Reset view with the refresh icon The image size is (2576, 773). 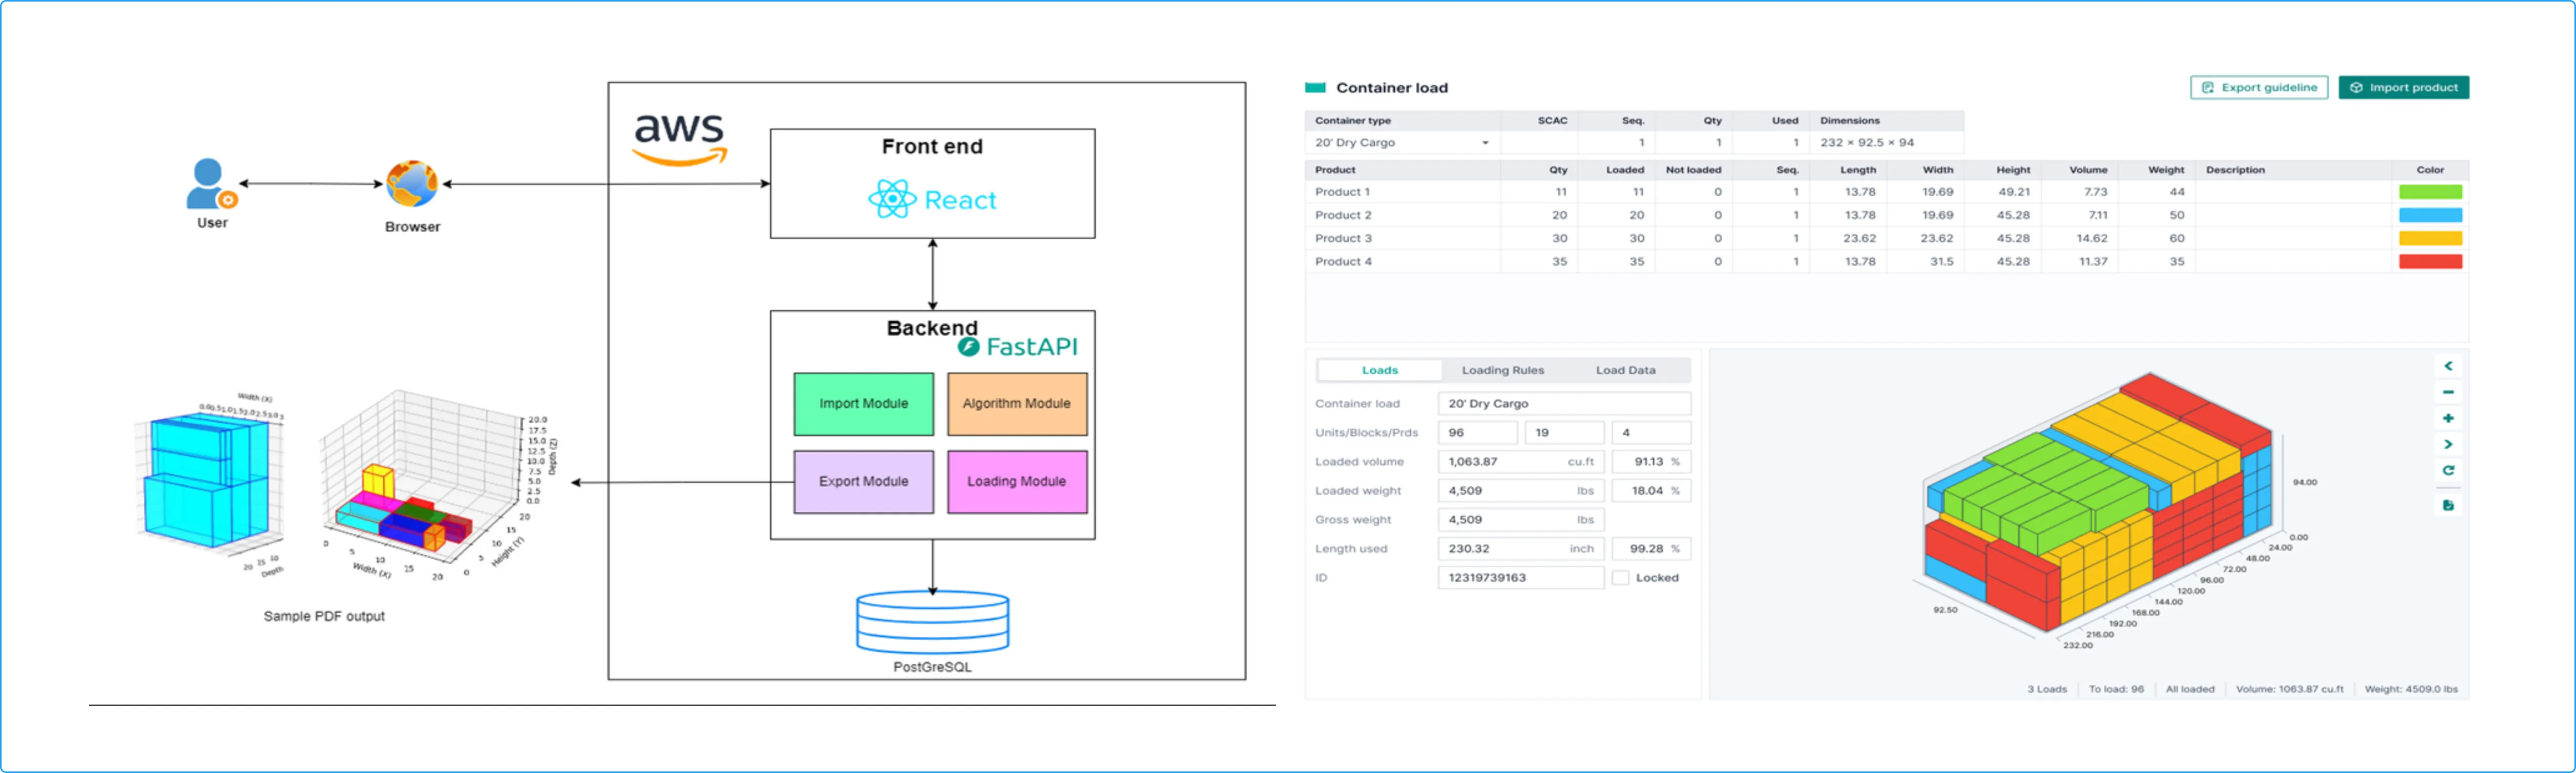tap(2448, 470)
